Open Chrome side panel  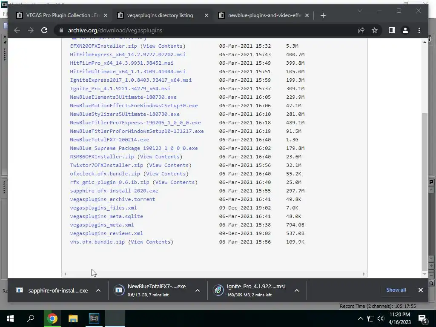pyautogui.click(x=392, y=30)
